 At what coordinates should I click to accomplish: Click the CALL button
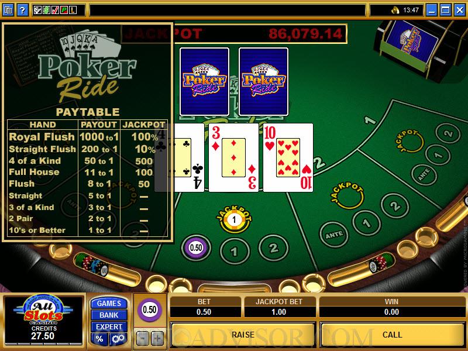coord(392,335)
